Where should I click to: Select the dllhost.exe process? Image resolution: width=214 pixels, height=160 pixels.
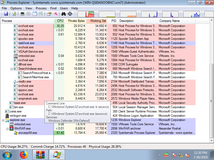coord(25,64)
